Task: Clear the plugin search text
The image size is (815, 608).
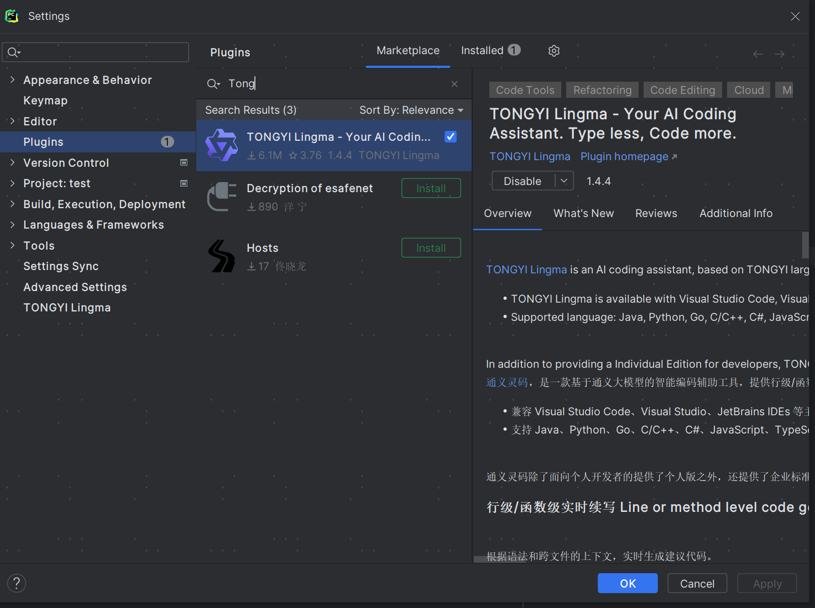Action: pyautogui.click(x=454, y=84)
